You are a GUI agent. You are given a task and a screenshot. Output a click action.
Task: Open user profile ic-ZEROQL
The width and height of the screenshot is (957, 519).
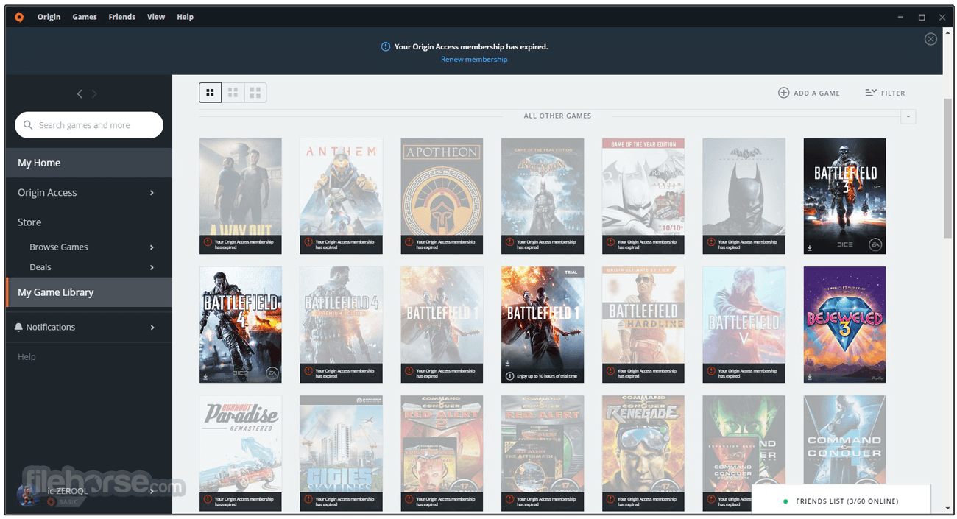[68, 490]
